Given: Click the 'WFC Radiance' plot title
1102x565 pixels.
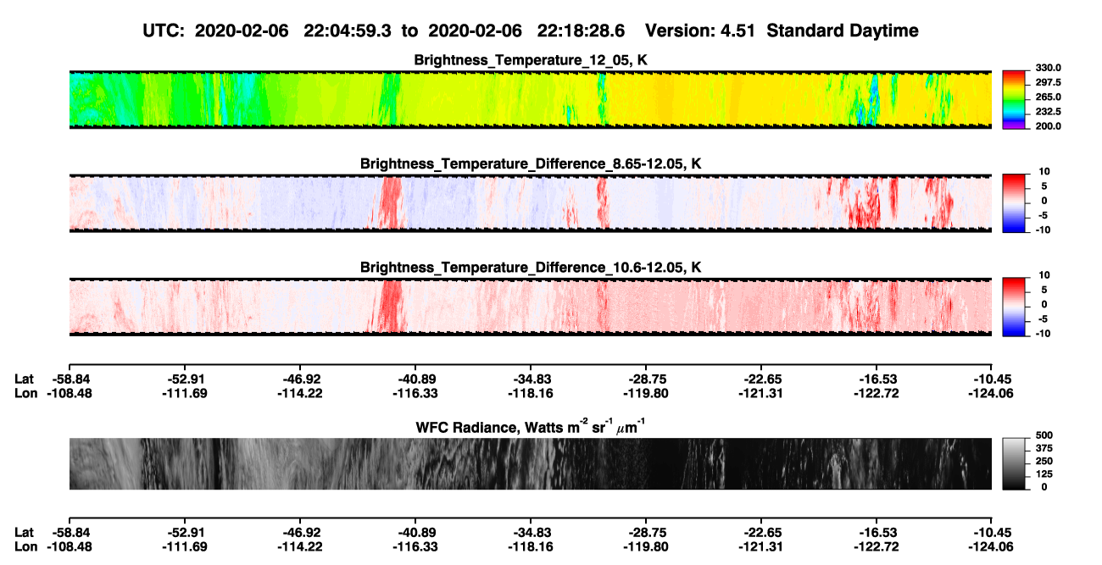Looking at the screenshot, I should [x=531, y=426].
